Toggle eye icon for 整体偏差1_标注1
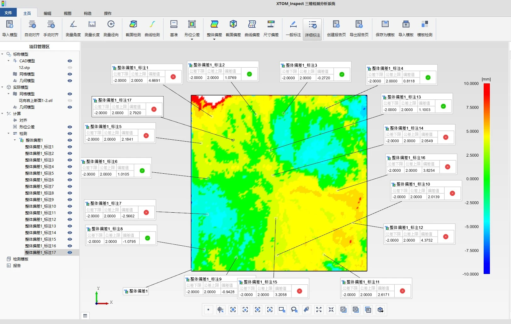511x324 pixels. (x=70, y=147)
